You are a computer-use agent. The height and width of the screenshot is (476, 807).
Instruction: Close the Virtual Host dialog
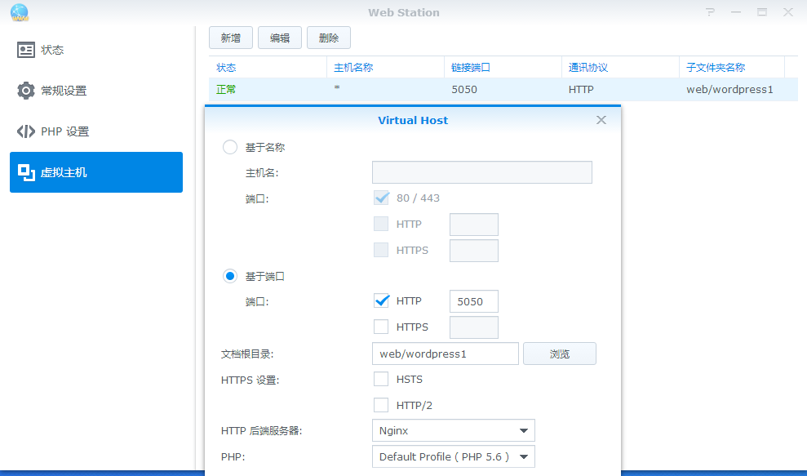601,120
